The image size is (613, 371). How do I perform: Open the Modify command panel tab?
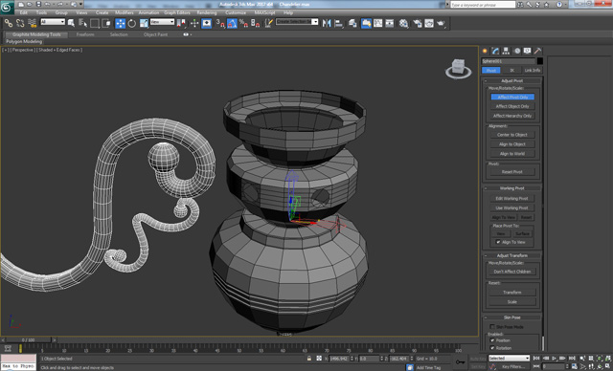496,51
